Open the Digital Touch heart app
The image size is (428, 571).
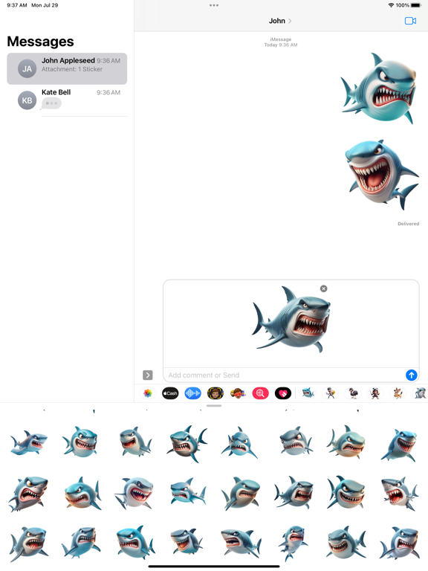click(283, 393)
